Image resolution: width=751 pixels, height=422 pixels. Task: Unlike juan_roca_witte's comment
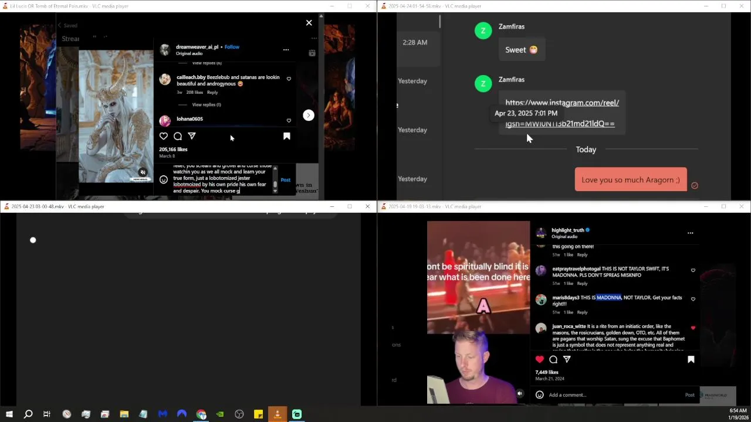click(693, 328)
